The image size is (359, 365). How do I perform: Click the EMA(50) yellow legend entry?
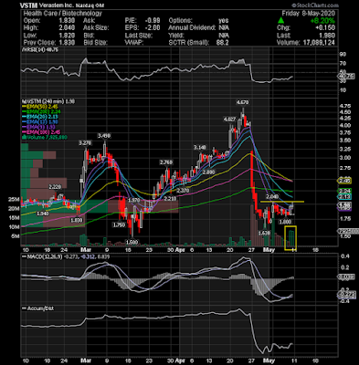(39, 107)
